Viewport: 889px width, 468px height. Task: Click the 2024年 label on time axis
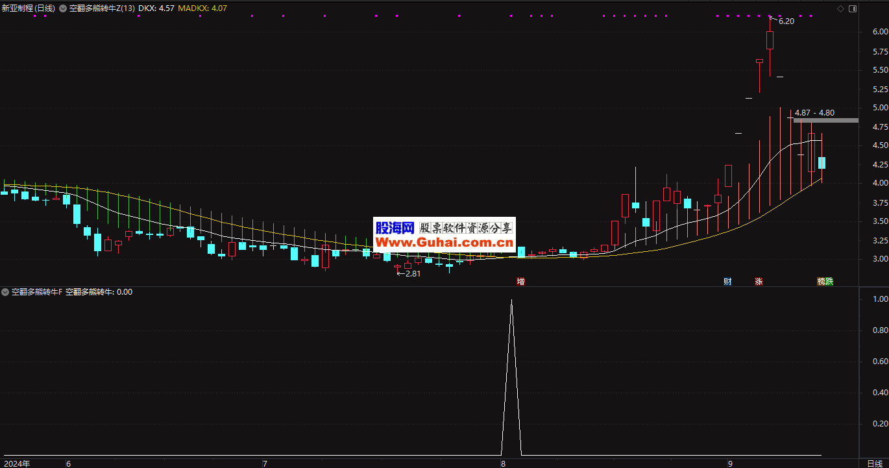pos(16,463)
